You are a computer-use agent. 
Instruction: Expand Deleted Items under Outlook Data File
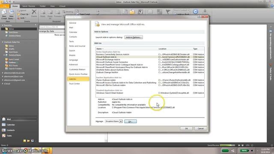tap(4, 55)
